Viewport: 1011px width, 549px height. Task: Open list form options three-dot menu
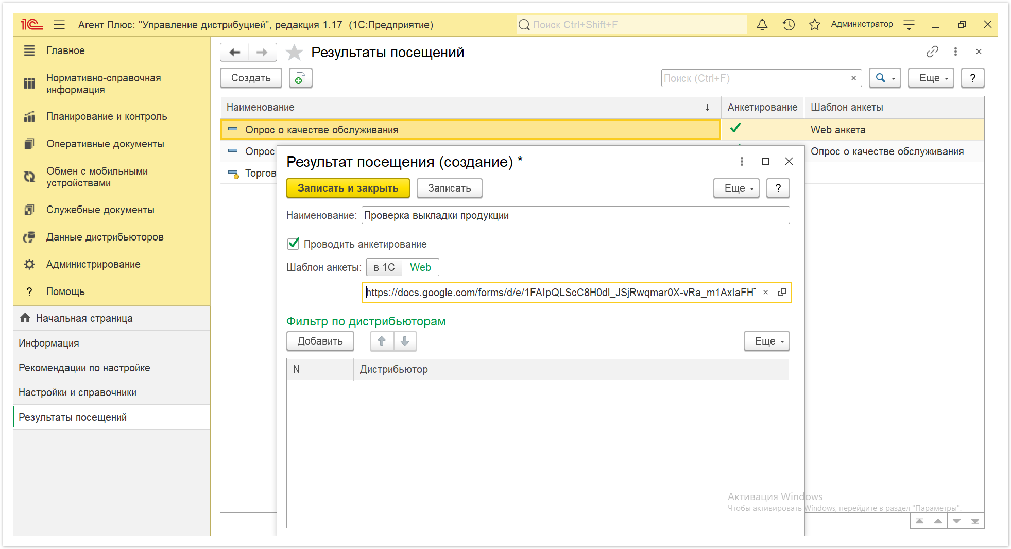coord(955,52)
